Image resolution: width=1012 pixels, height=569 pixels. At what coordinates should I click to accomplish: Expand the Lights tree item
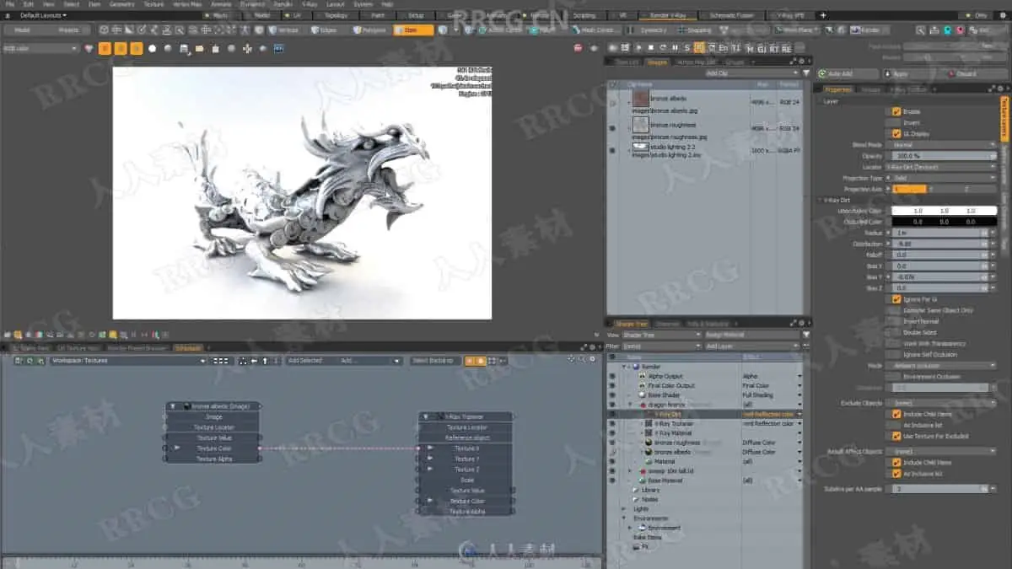click(x=624, y=508)
